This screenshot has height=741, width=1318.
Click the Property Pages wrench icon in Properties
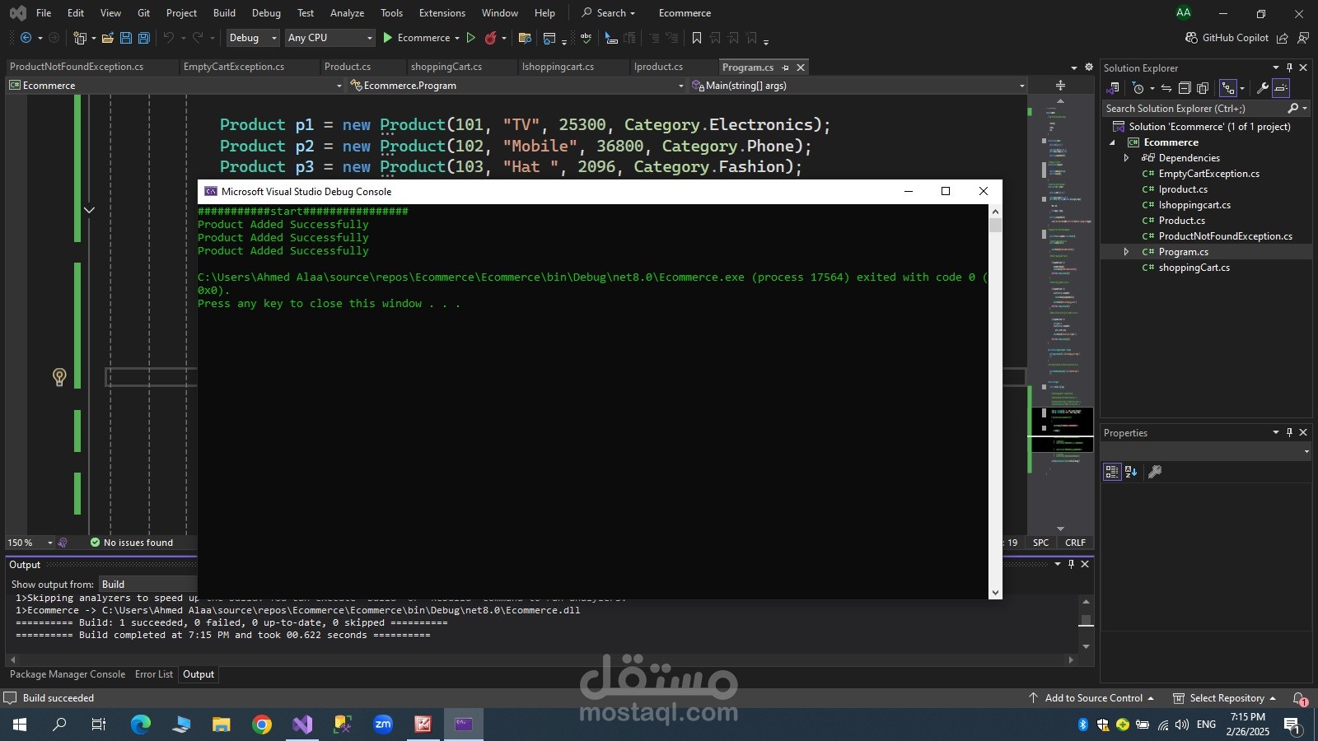point(1155,472)
